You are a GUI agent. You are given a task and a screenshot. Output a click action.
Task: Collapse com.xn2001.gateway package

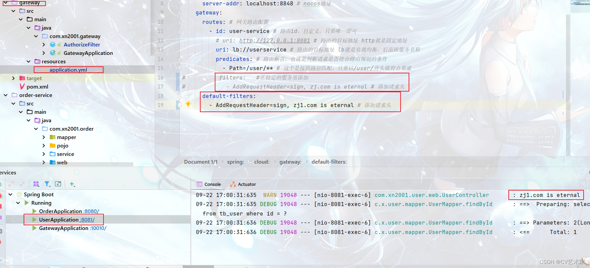36,36
